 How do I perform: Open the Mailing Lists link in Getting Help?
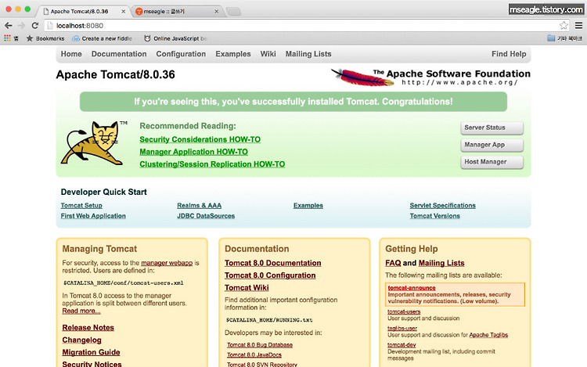441,263
